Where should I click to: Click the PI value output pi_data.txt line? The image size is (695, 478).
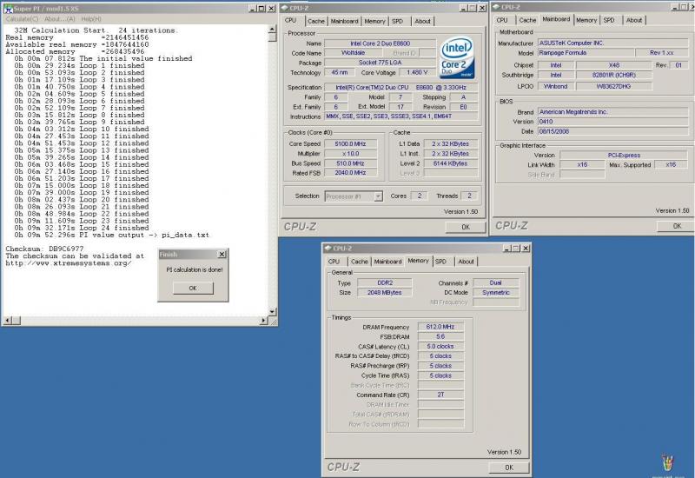coord(111,235)
